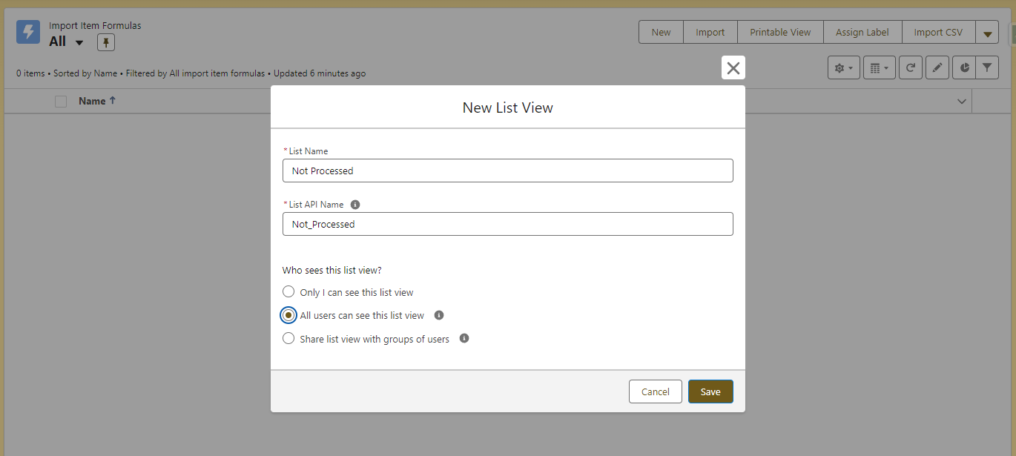
Task: Click in the List API Name field
Action: 508,224
